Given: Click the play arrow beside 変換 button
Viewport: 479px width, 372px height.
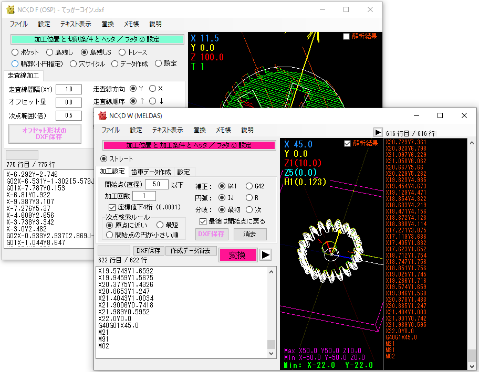Looking at the screenshot, I should tap(265, 255).
